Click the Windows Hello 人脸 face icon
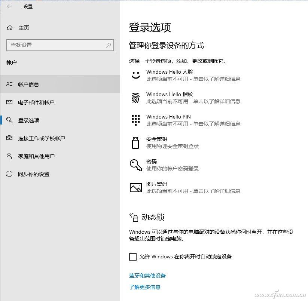The width and height of the screenshot is (308, 301). [x=136, y=75]
